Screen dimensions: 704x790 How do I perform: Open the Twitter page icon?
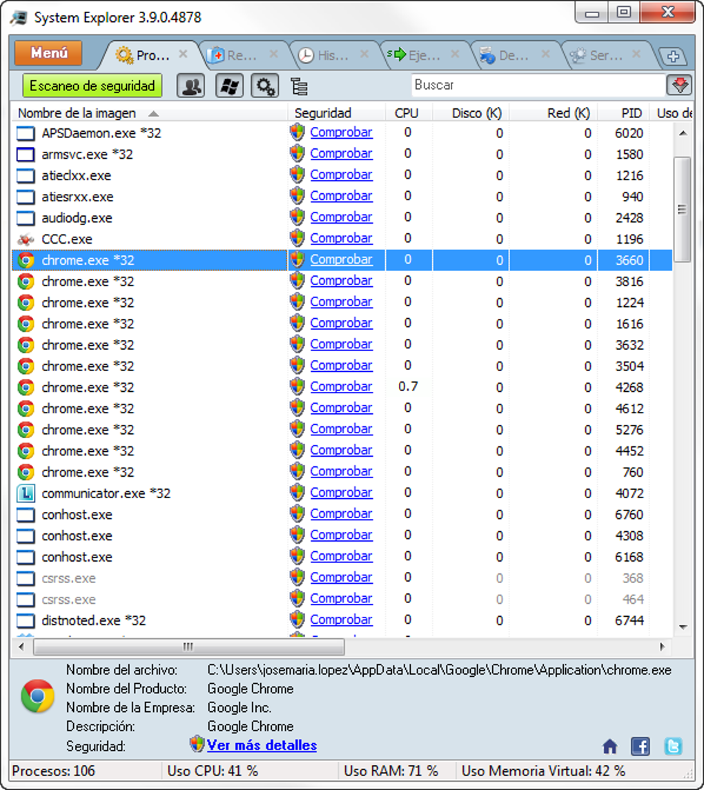[x=673, y=746]
